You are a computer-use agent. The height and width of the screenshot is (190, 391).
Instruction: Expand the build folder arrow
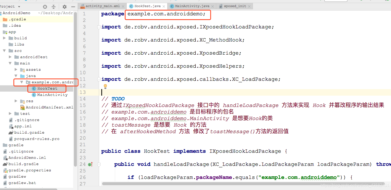point(5,38)
